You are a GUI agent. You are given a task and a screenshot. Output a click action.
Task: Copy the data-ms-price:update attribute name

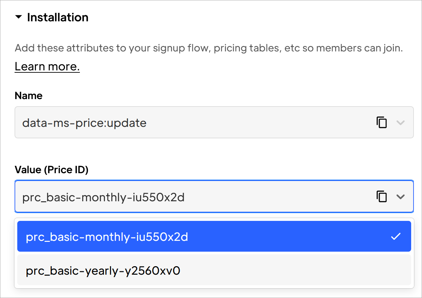click(382, 122)
